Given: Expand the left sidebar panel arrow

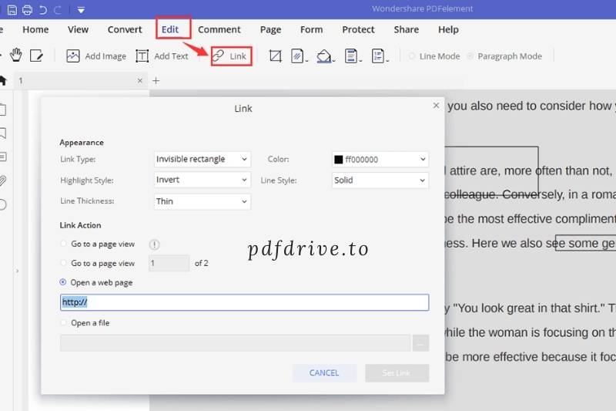Looking at the screenshot, I should (17, 271).
